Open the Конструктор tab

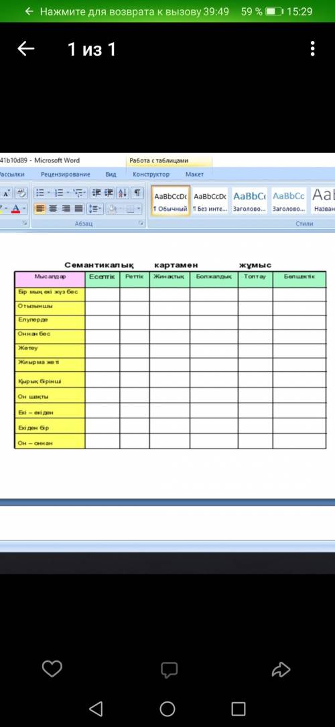click(151, 175)
